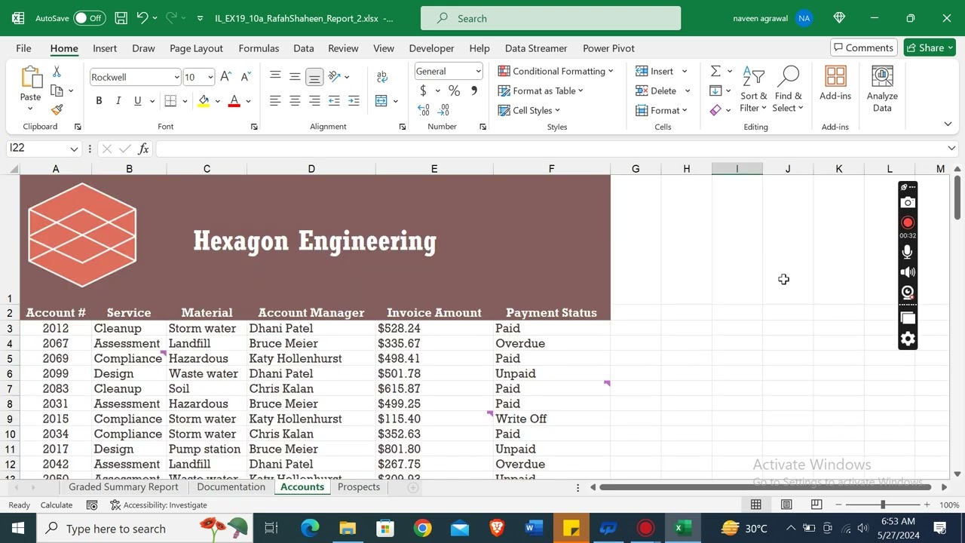
Task: Open the Font name Rockwell dropdown
Action: point(176,77)
